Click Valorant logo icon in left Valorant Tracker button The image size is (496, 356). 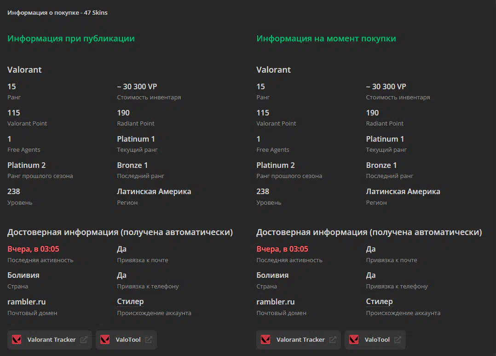click(17, 339)
